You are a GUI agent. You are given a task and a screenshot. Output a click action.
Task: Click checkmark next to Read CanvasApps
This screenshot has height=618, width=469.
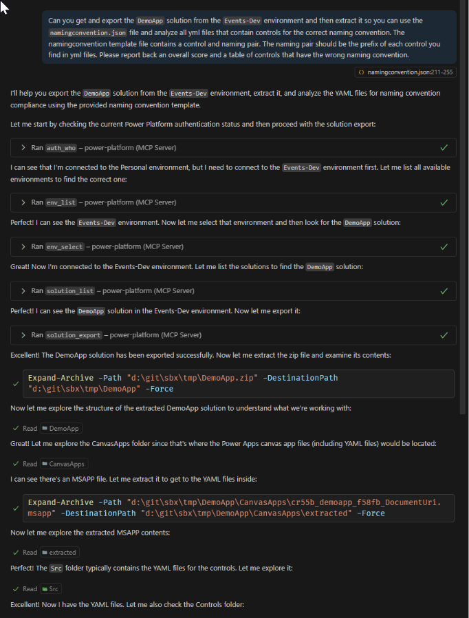point(16,464)
